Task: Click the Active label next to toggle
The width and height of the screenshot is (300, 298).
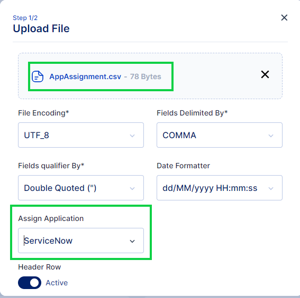Action: point(57,283)
